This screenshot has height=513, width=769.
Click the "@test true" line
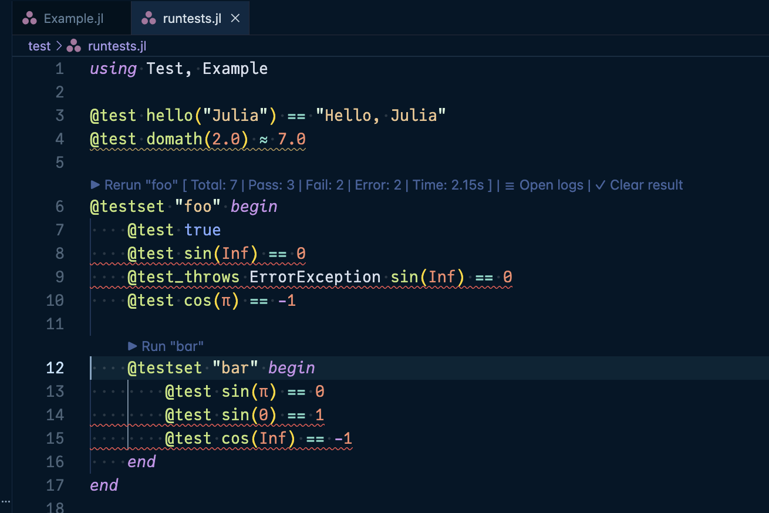(174, 230)
